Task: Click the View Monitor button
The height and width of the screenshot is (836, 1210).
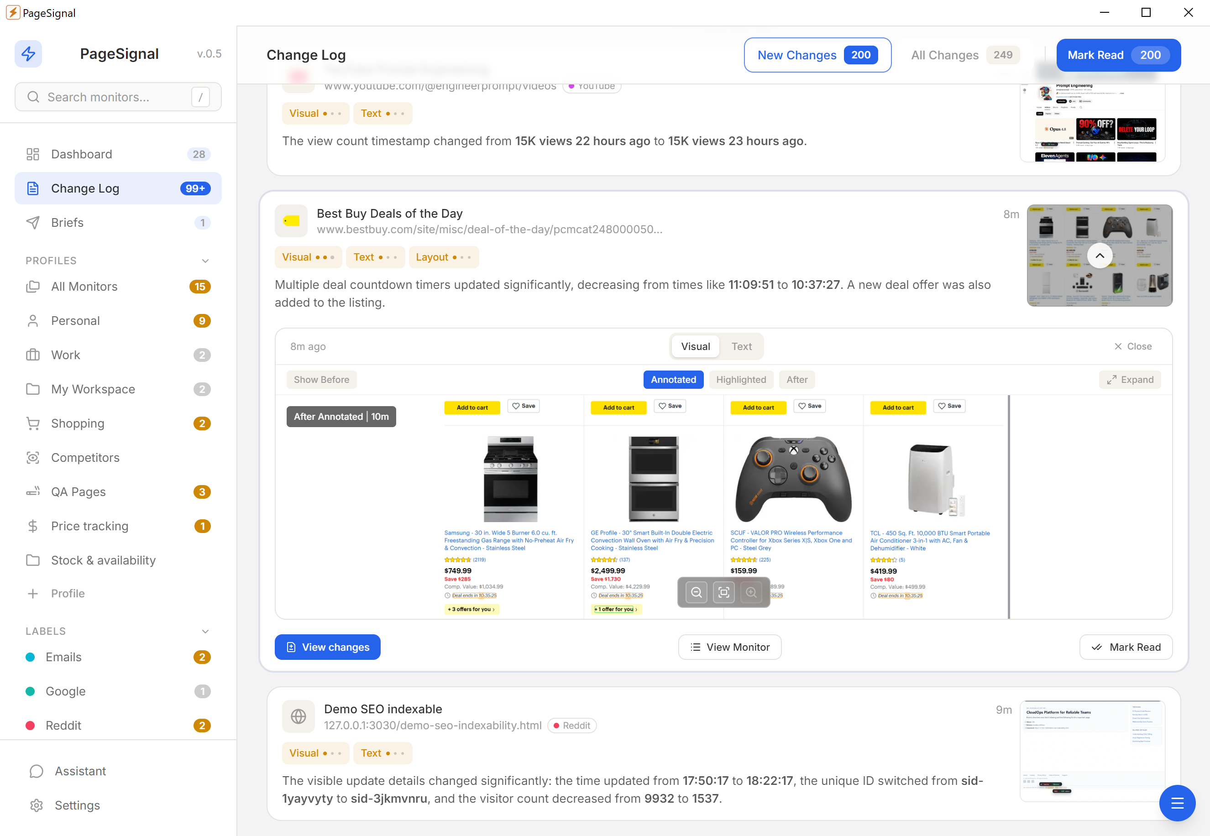Action: (730, 647)
